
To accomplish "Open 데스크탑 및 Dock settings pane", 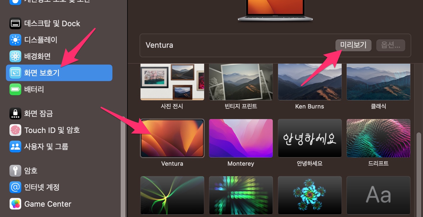I will tap(59, 23).
